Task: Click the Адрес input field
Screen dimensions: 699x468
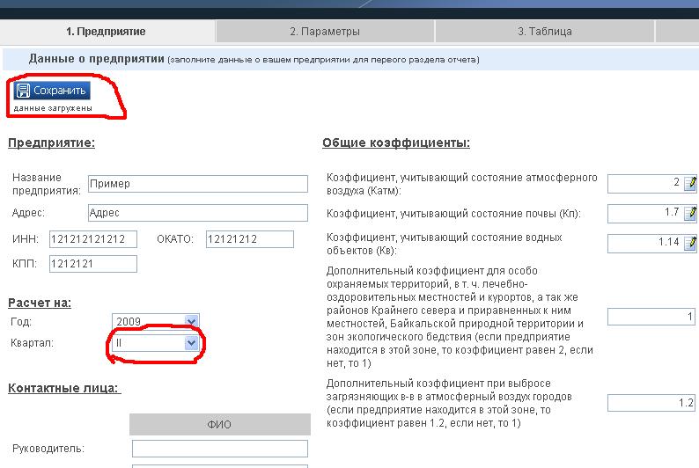Action: [198, 213]
